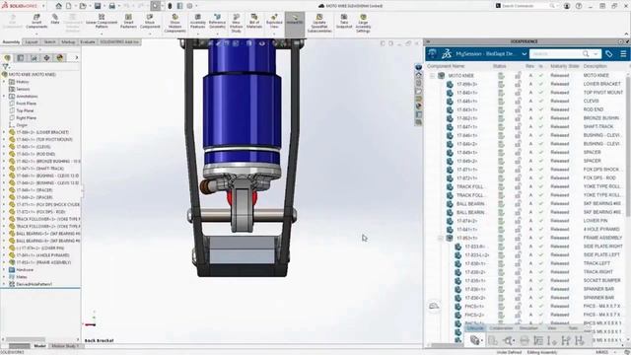Create a new document with the New icon
631x355 pixels.
[69, 6]
